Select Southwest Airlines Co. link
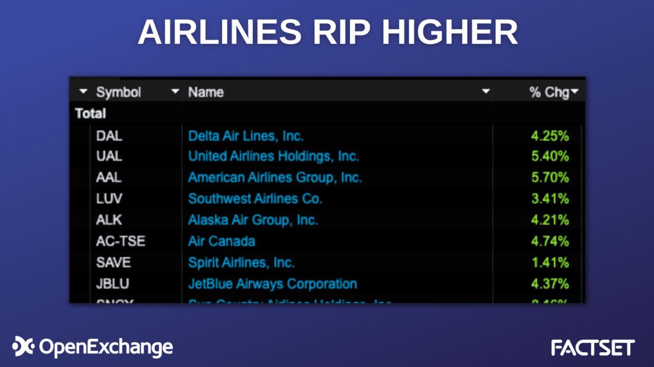Image resolution: width=654 pixels, height=367 pixels. [255, 198]
